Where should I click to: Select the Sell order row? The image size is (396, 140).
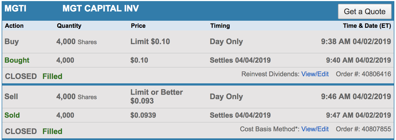11,96
